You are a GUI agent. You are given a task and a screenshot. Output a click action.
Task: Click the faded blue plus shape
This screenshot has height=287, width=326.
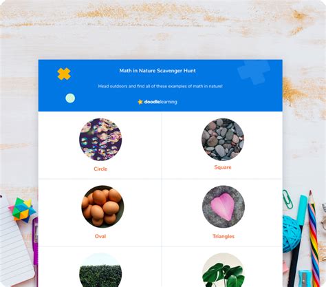click(254, 72)
